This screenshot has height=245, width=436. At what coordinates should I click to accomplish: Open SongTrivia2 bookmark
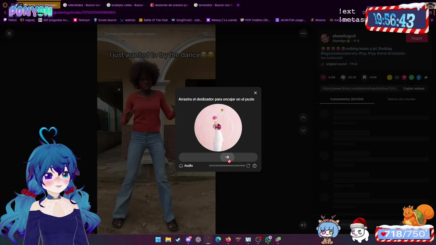[187, 20]
